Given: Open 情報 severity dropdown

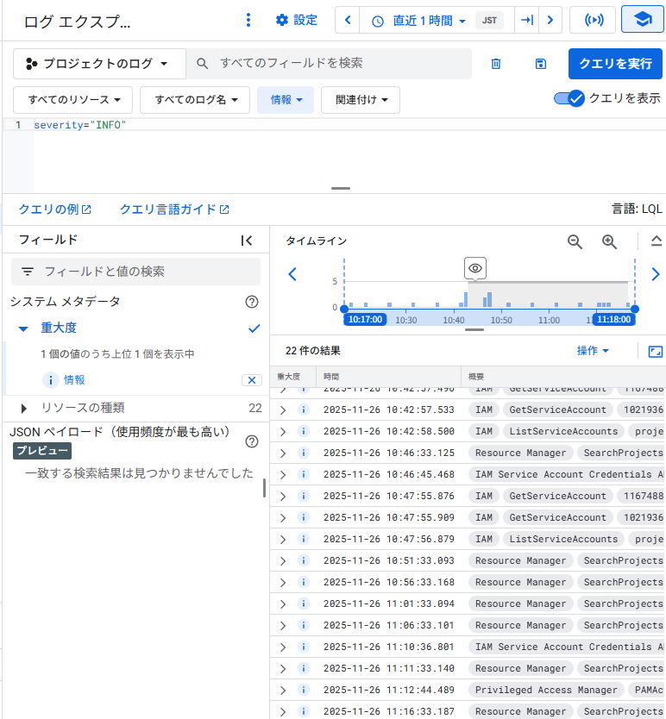Looking at the screenshot, I should pos(286,99).
